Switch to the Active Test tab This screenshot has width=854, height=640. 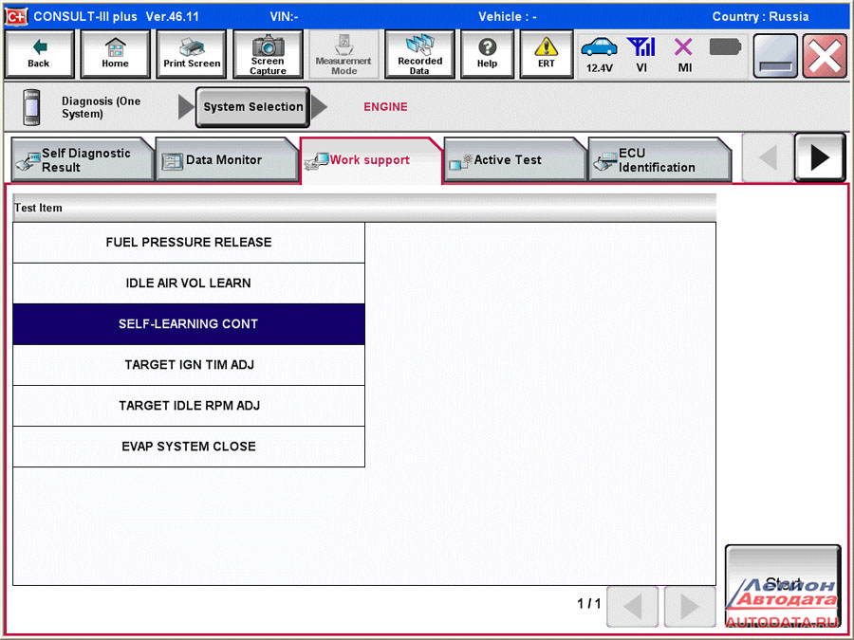pos(513,160)
